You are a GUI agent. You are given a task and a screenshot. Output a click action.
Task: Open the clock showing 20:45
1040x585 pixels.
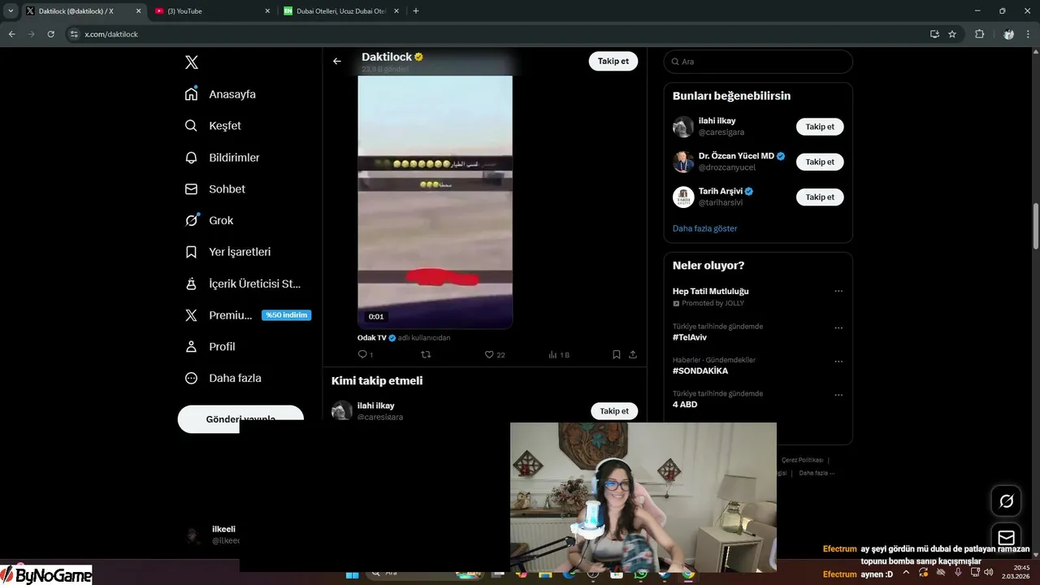1016,572
